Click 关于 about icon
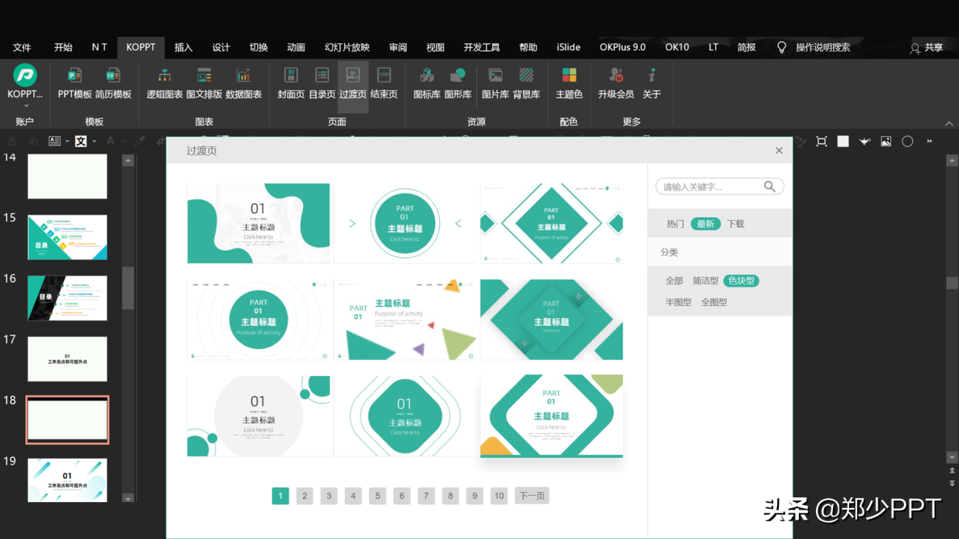Viewport: 959px width, 539px height. click(x=652, y=75)
